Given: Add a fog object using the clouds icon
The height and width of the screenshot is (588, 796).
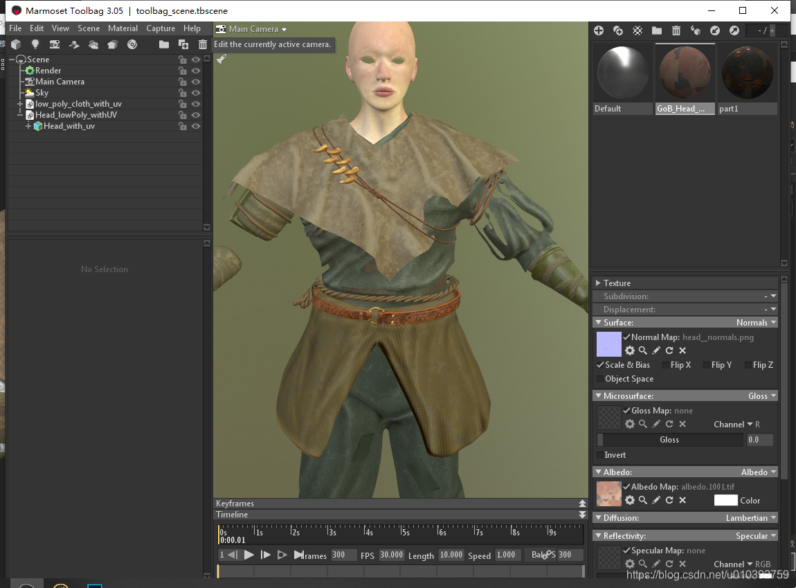Looking at the screenshot, I should pyautogui.click(x=93, y=45).
